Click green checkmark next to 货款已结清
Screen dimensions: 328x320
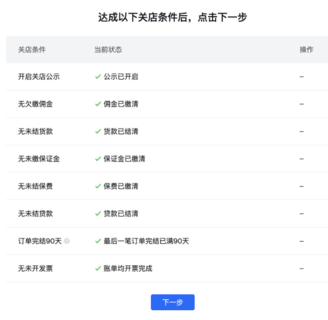tap(98, 131)
